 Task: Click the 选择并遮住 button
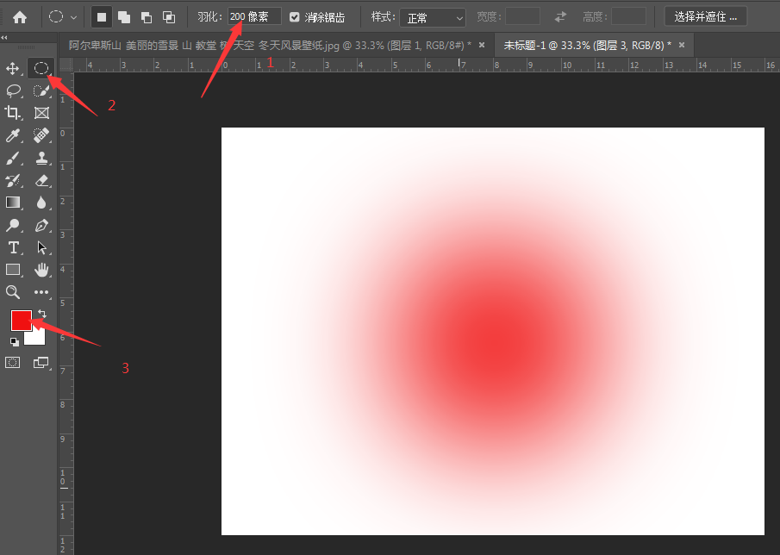click(x=705, y=17)
